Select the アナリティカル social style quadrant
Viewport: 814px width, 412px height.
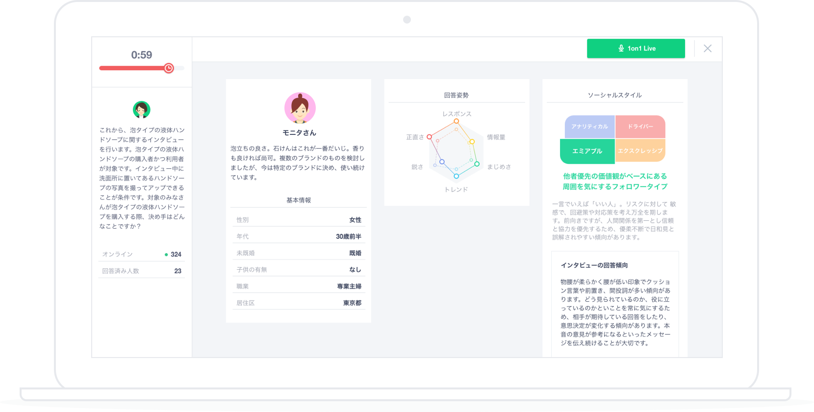click(x=589, y=127)
